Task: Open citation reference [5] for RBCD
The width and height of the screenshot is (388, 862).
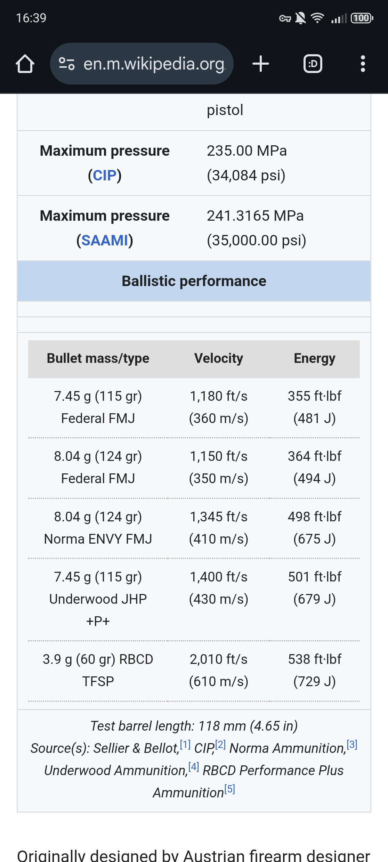Action: 230,789
